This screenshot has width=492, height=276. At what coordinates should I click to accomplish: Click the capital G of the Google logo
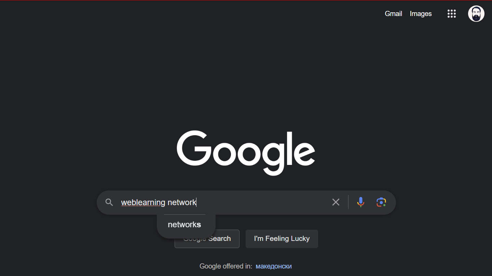[194, 148]
